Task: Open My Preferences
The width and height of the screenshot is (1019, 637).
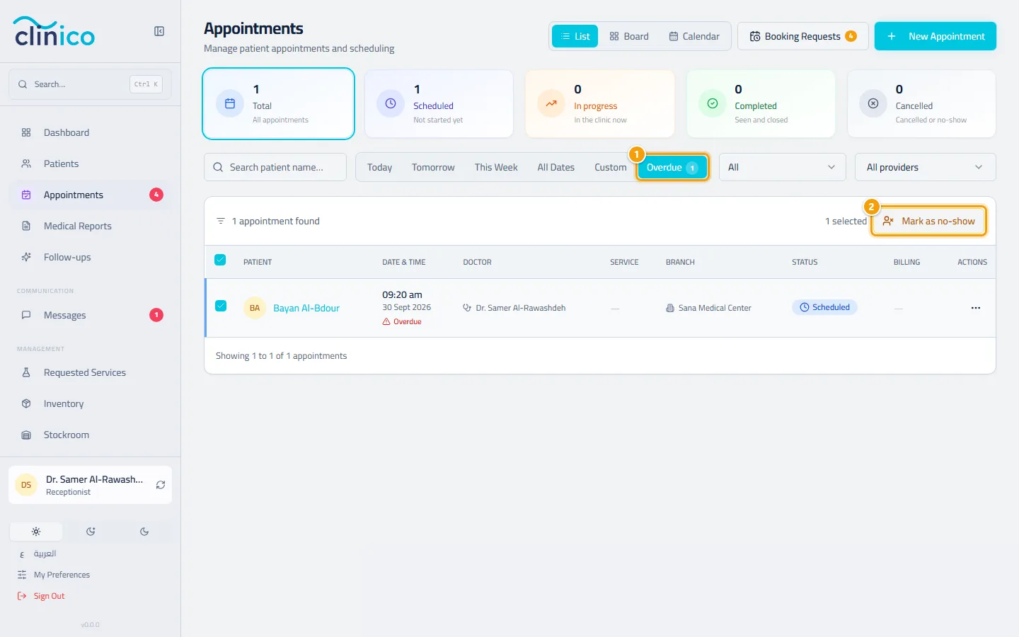Action: [x=54, y=575]
